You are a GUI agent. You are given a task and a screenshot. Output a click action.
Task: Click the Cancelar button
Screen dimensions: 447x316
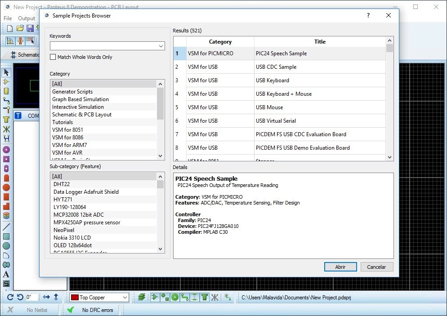tap(376, 267)
